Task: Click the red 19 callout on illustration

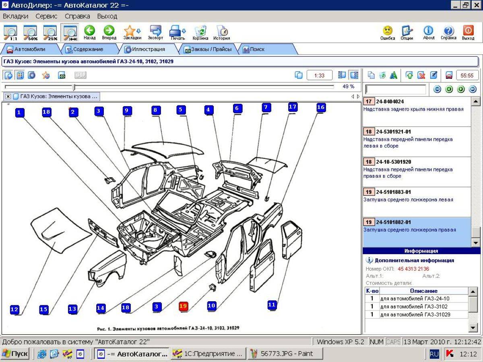Action: 184,306
